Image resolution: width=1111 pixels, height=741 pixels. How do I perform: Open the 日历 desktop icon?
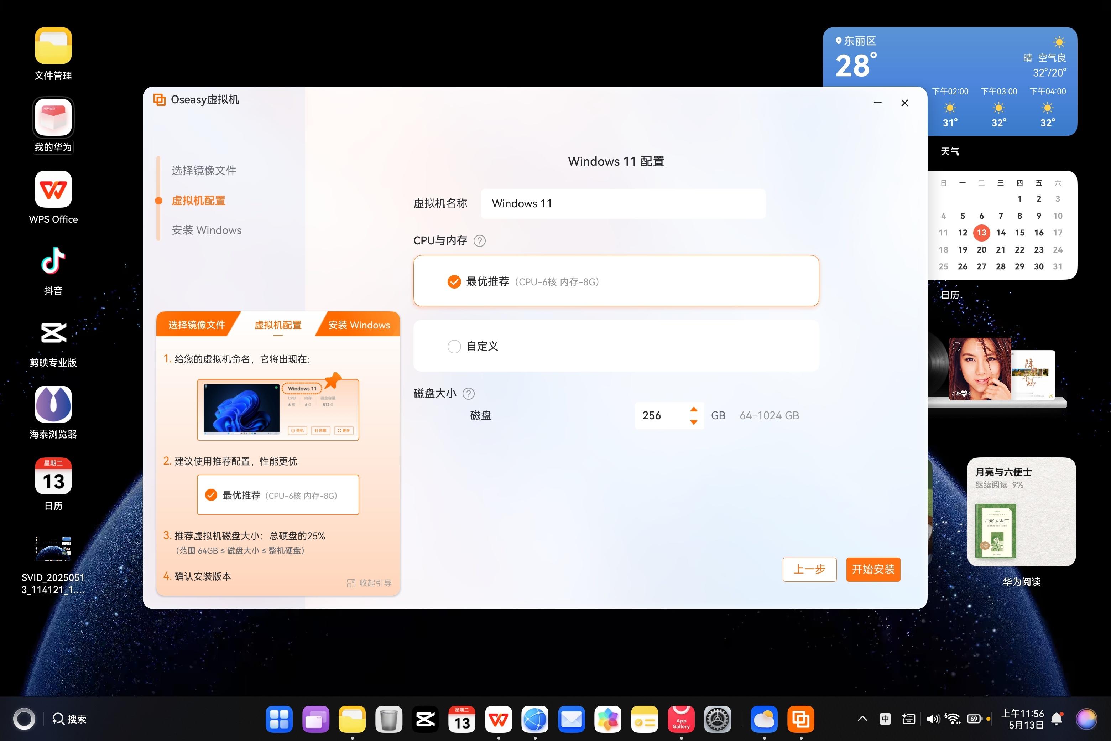click(53, 476)
